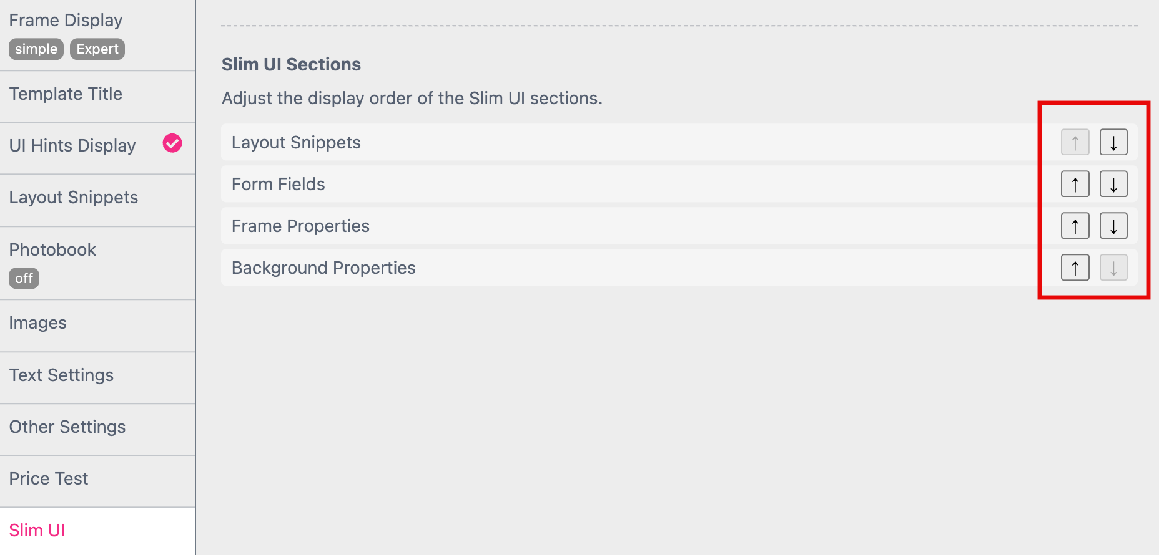Click the Background Properties row label

click(323, 268)
